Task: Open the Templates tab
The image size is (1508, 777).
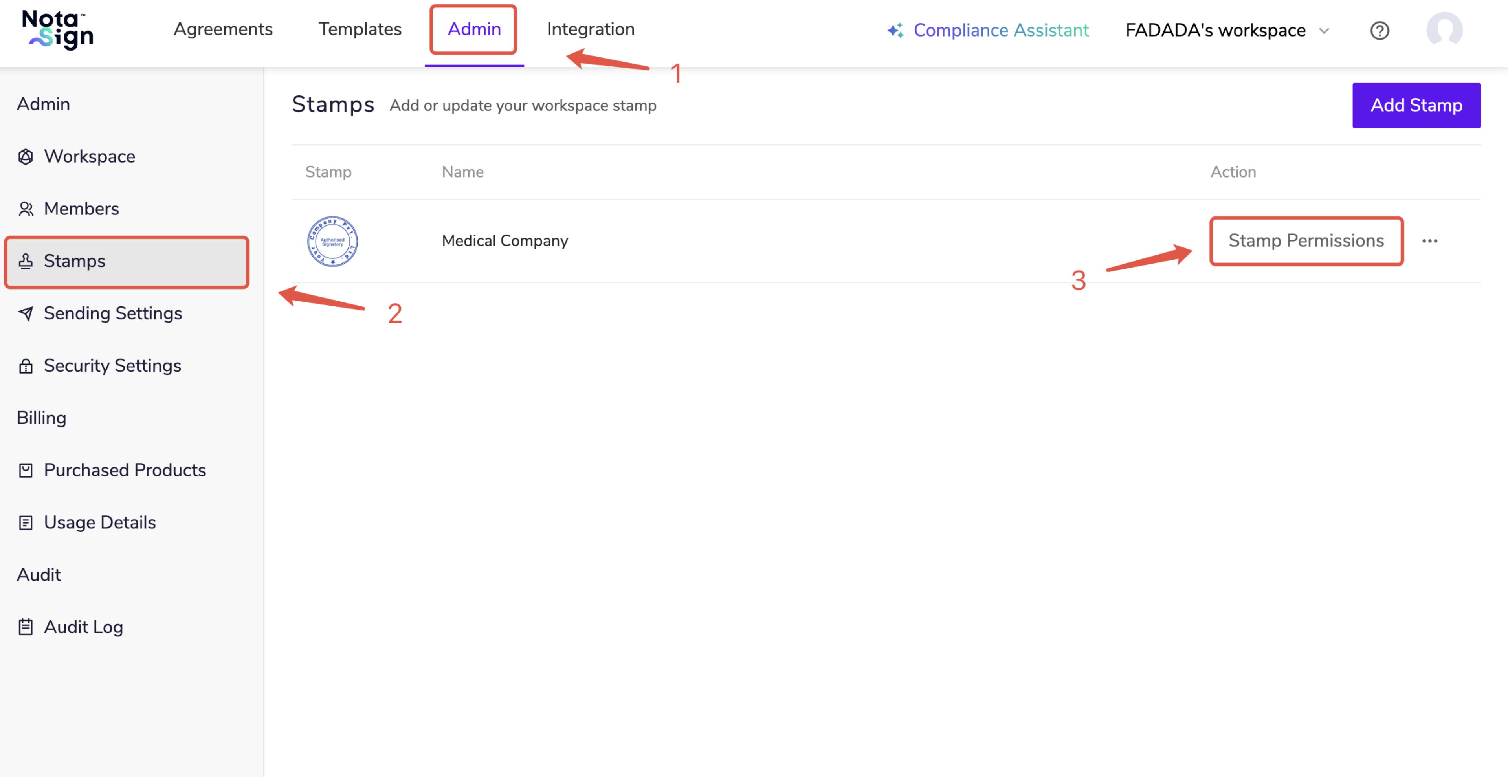Action: [x=360, y=29]
